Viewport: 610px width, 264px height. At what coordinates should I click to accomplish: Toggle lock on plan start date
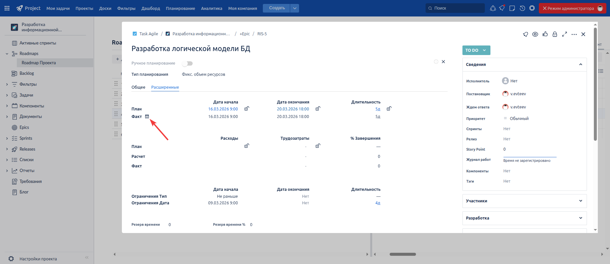coord(247,109)
